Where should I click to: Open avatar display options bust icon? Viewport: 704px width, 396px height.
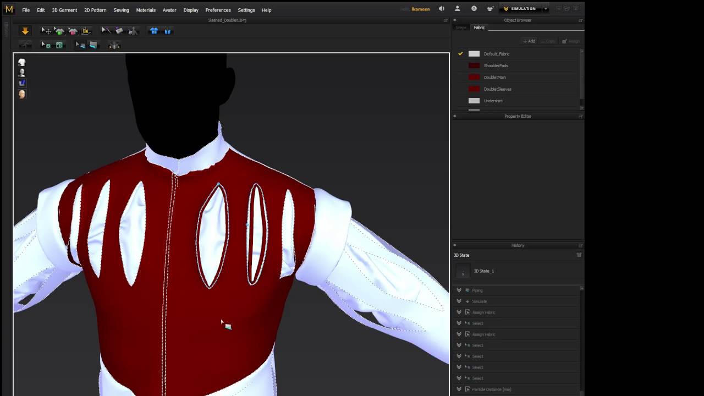point(22,73)
